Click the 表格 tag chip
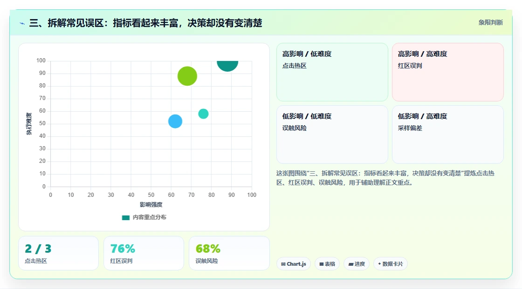Viewport: 522px width, 289px height. coord(327,264)
